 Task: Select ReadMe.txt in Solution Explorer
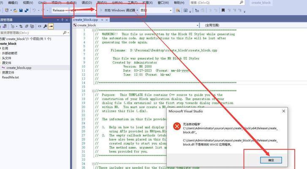(x=11, y=77)
